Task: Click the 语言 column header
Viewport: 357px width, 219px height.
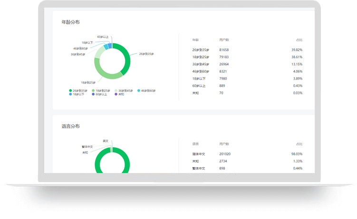Action: [195, 144]
